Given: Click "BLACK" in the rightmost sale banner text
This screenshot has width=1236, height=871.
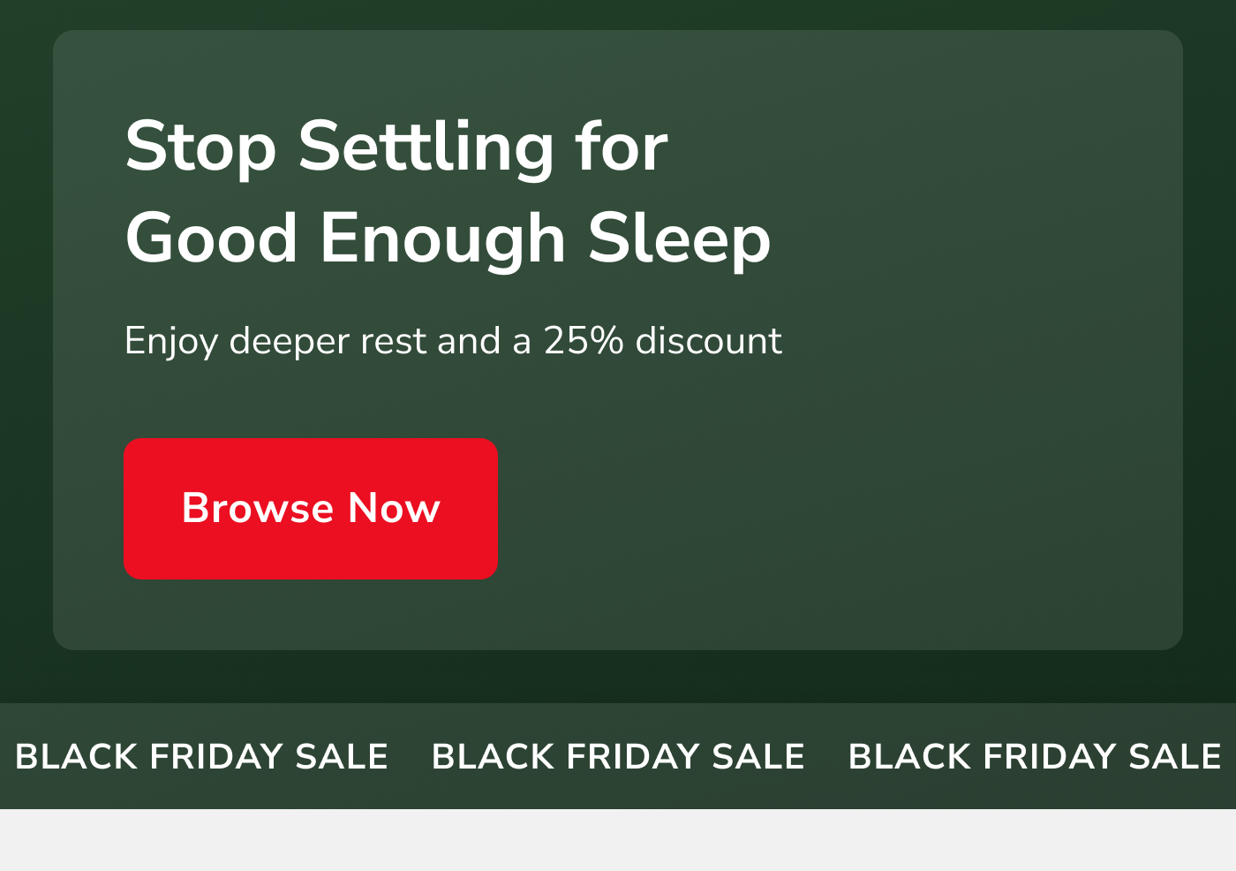Looking at the screenshot, I should 910,757.
